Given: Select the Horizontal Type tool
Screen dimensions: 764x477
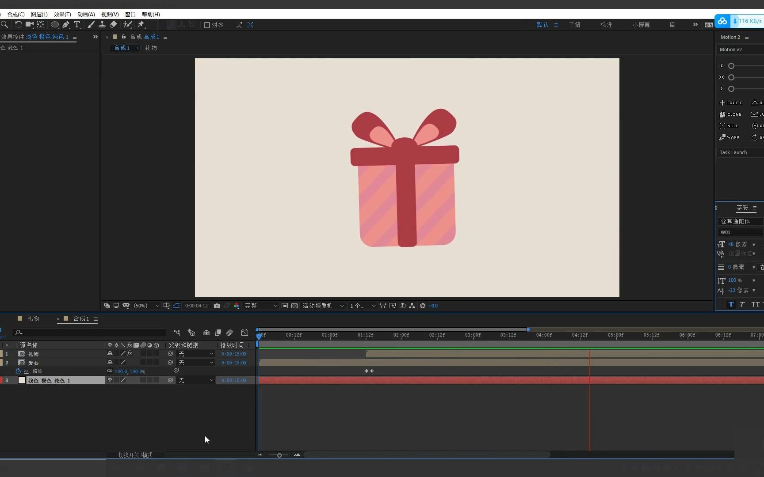Looking at the screenshot, I should point(77,25).
